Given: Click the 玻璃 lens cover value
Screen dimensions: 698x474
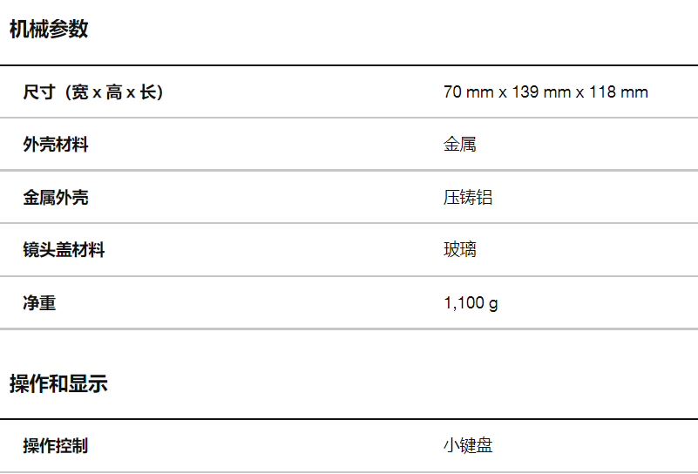Looking at the screenshot, I should [460, 250].
